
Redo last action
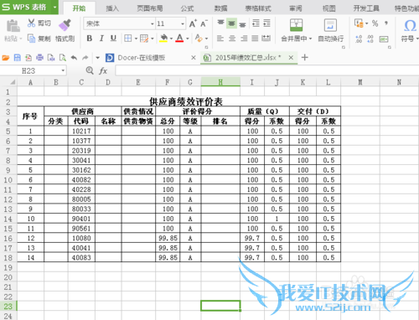click(x=85, y=58)
